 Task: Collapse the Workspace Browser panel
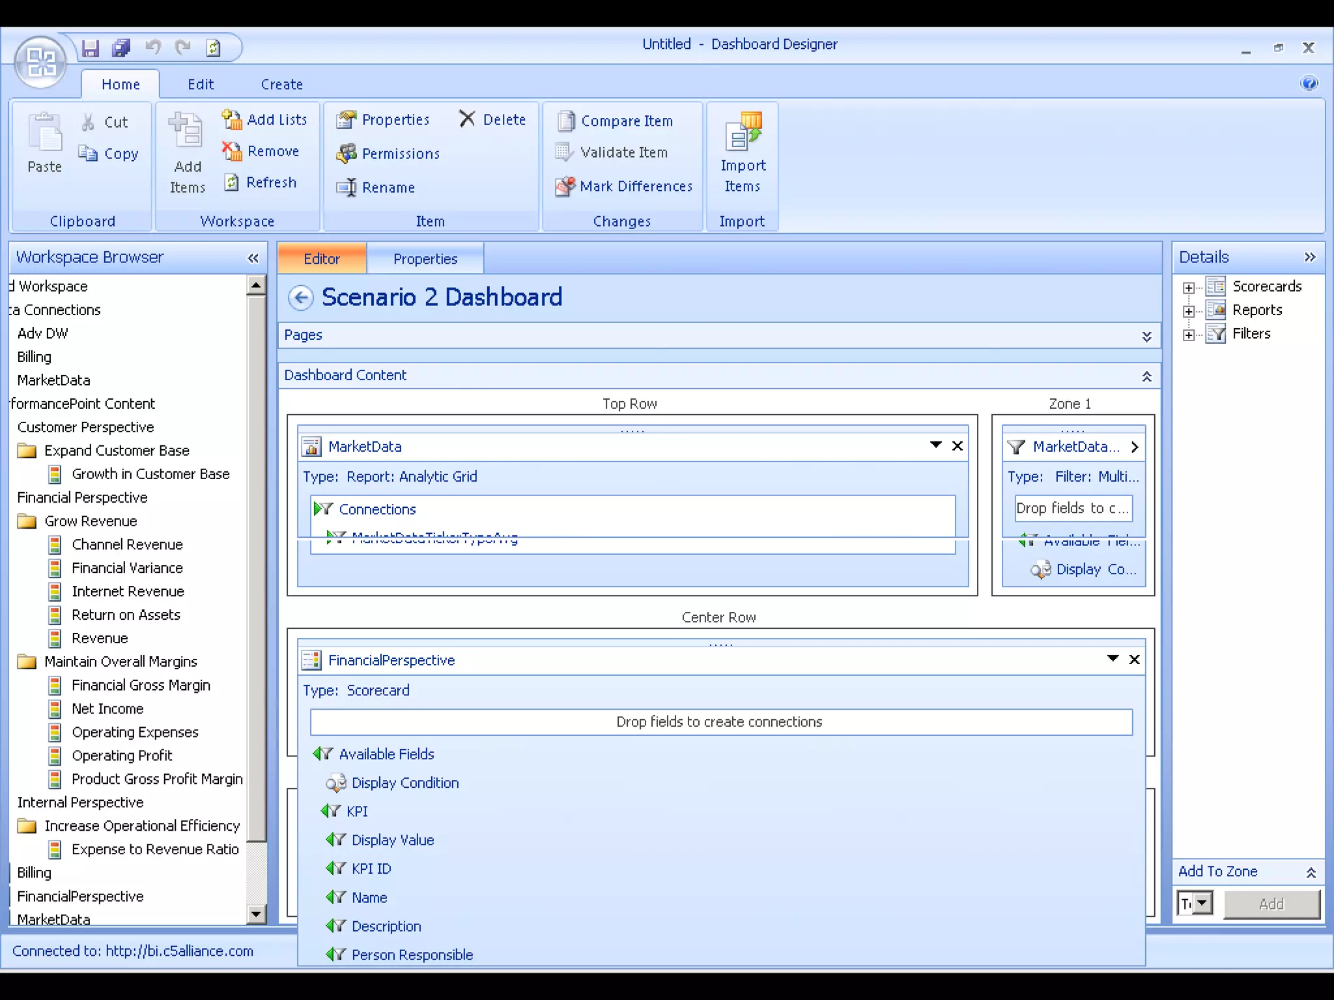[x=253, y=258]
